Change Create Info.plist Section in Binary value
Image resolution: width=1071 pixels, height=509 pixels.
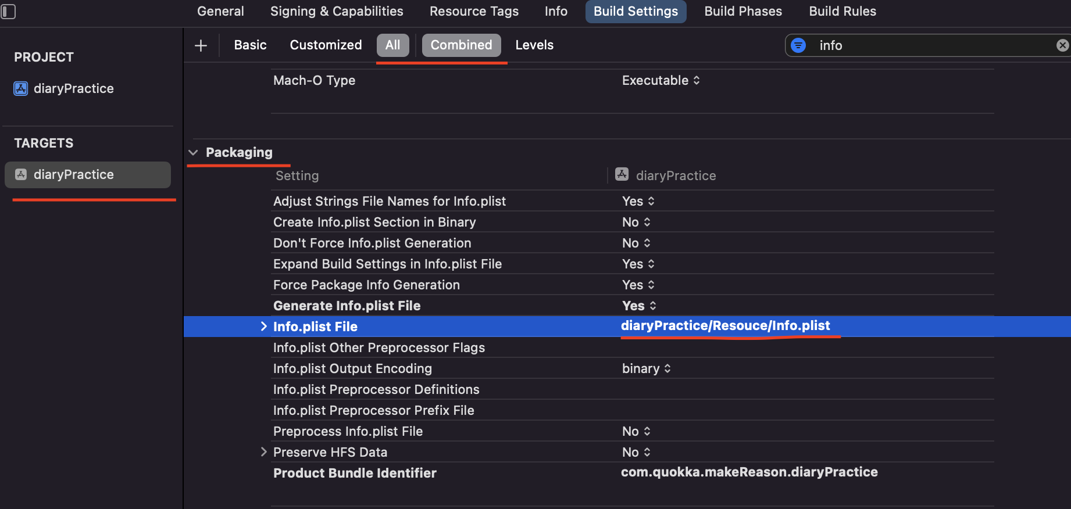[636, 222]
